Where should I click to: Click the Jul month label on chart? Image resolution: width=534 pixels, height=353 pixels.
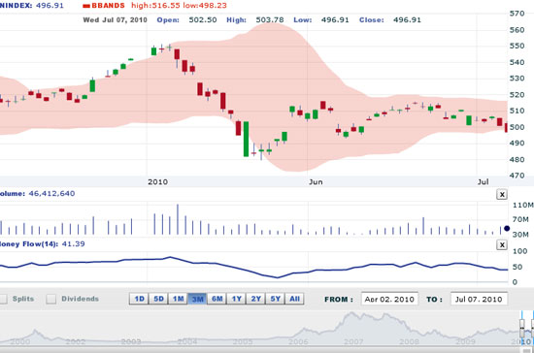(483, 182)
